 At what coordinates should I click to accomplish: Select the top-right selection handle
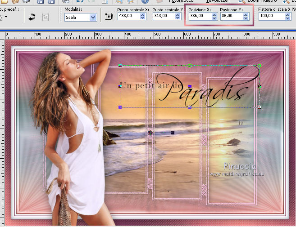260,65
